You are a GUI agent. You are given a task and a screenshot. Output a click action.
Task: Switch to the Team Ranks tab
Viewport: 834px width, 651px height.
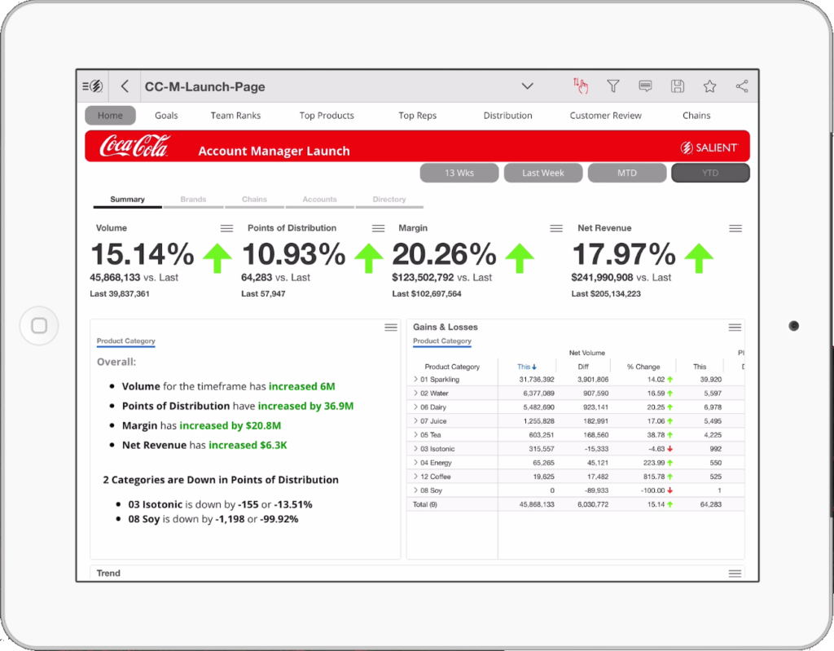tap(235, 116)
